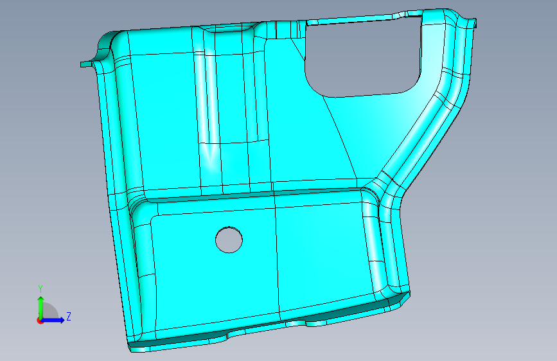Click the coordinate axis triad
557x361 pixels.
tap(53, 305)
